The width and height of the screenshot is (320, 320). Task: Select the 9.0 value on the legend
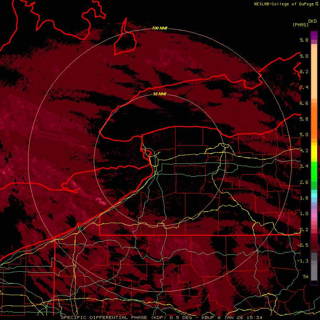[x=304, y=56]
